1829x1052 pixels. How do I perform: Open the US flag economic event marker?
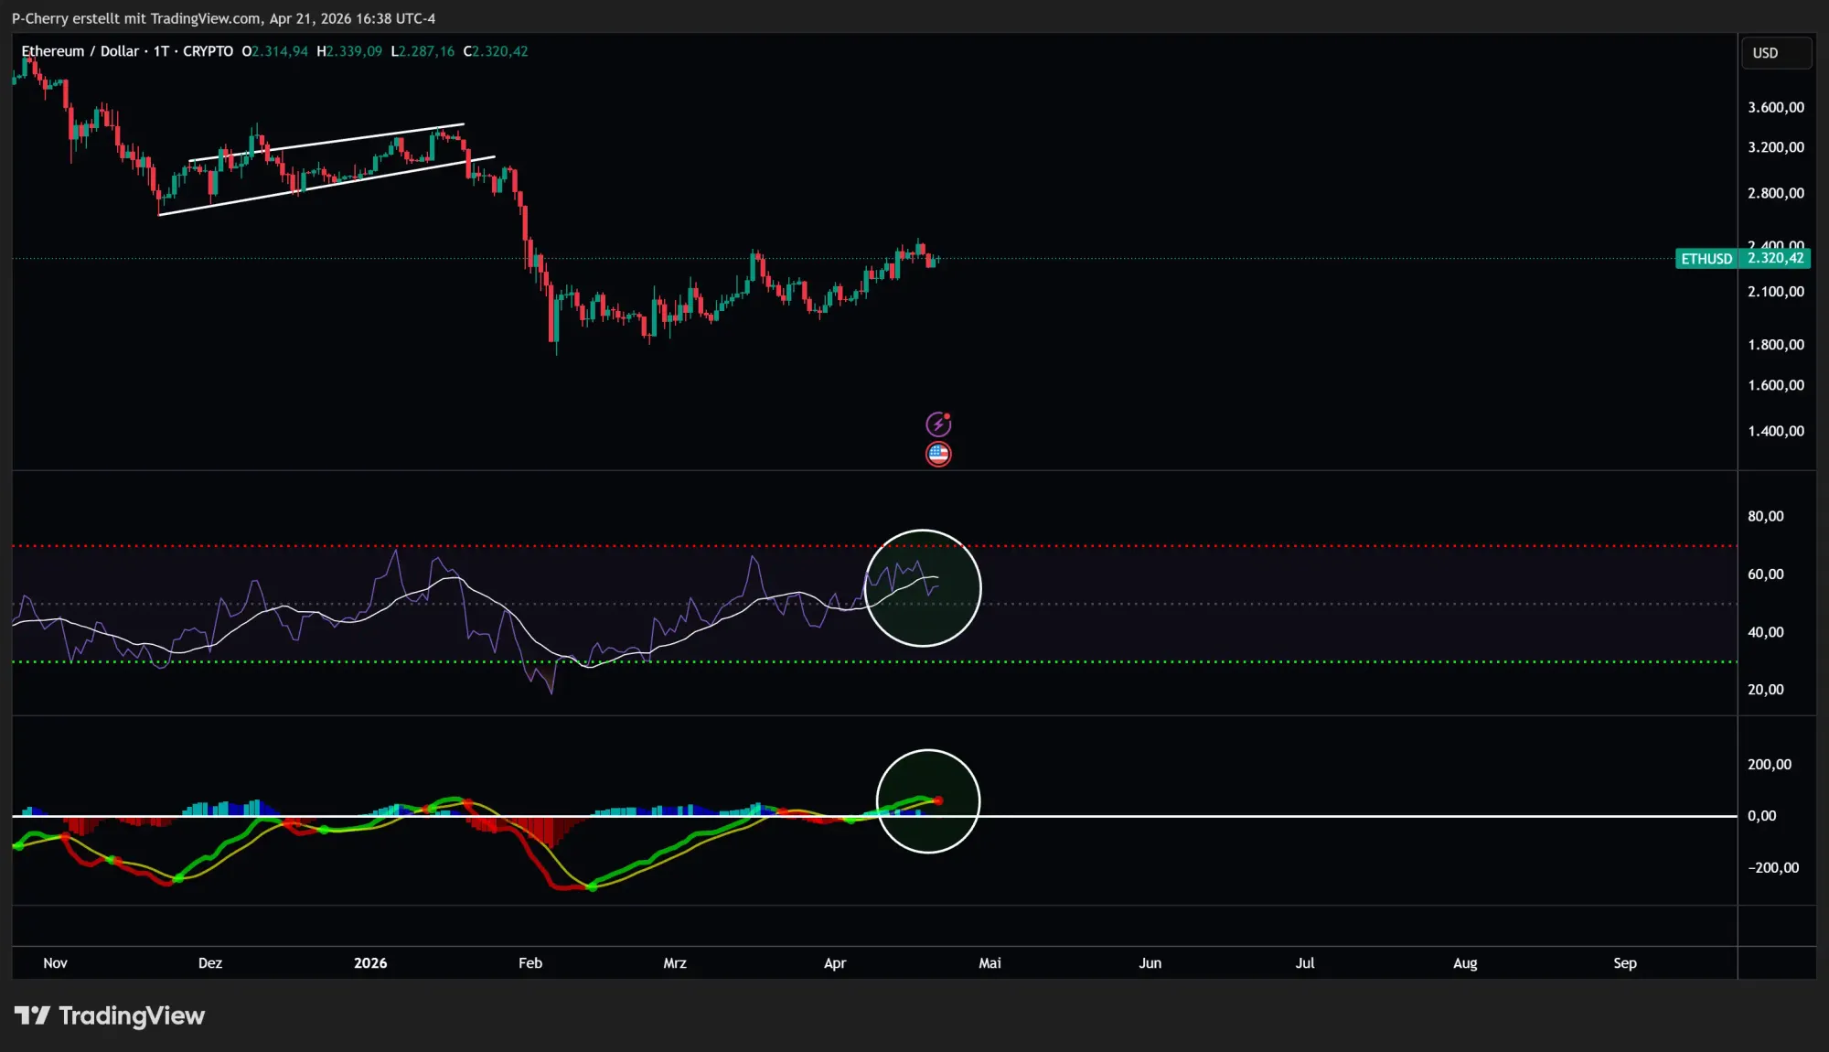(938, 454)
